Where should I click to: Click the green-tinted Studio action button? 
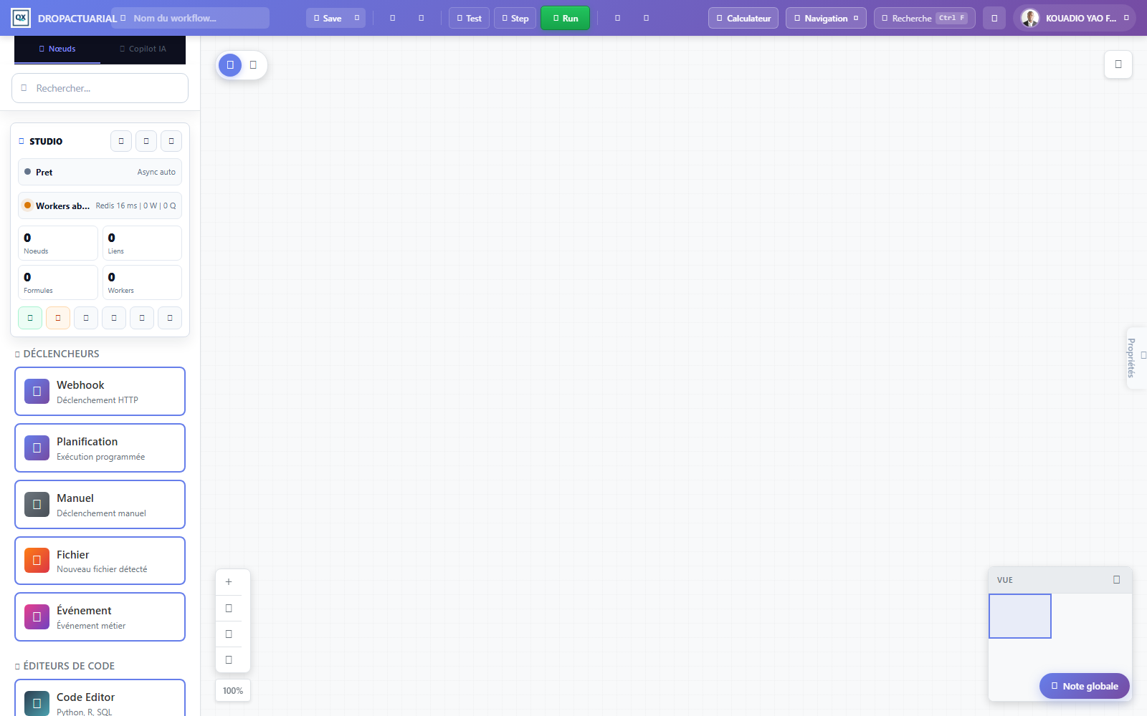point(30,318)
